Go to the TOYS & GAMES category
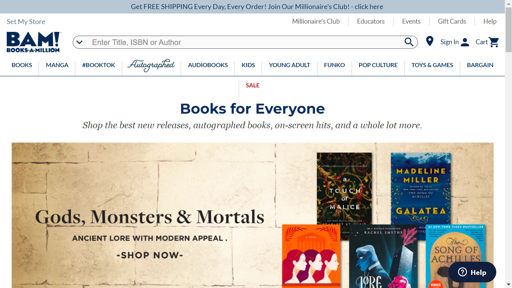This screenshot has height=288, width=512. tap(432, 65)
